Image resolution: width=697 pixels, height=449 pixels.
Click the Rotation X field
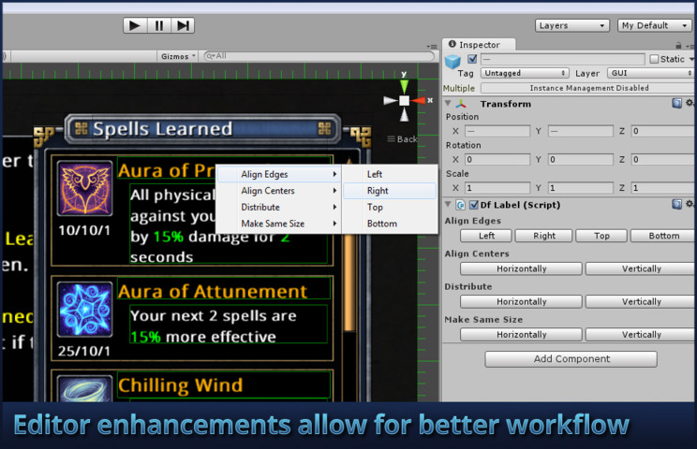497,160
